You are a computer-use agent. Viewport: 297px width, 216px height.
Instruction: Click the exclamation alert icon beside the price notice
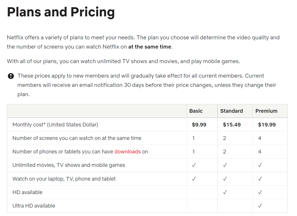(x=11, y=76)
